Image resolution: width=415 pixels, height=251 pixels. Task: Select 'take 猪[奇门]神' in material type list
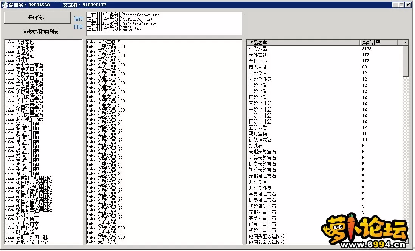tap(22, 124)
